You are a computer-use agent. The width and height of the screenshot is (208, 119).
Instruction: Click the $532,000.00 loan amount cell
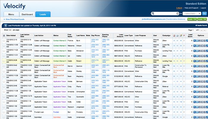[x=119, y=41]
